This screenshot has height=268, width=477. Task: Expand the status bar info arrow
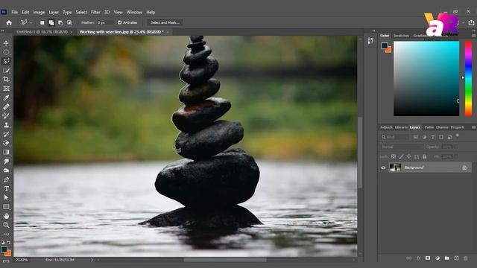pos(92,260)
